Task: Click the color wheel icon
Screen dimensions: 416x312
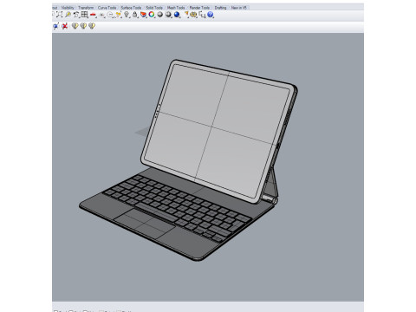Action: pos(152,15)
